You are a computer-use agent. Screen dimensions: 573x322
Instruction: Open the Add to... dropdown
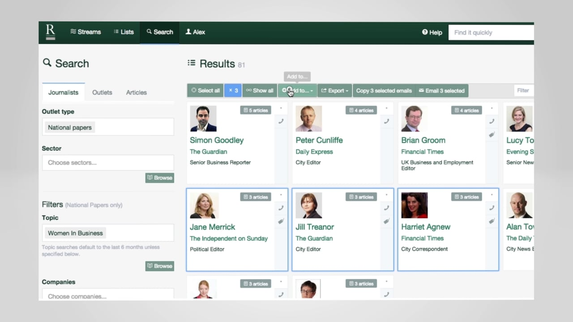[x=297, y=90]
